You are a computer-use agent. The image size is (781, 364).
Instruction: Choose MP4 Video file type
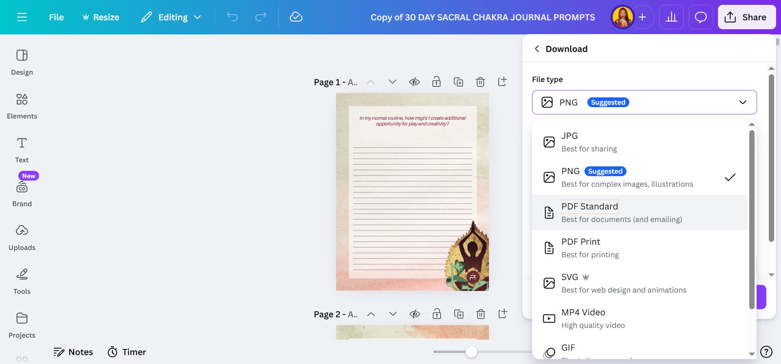[639, 318]
